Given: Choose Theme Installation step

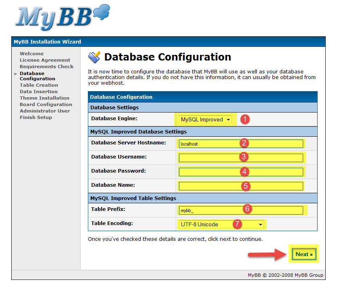Looking at the screenshot, I should pos(44,98).
